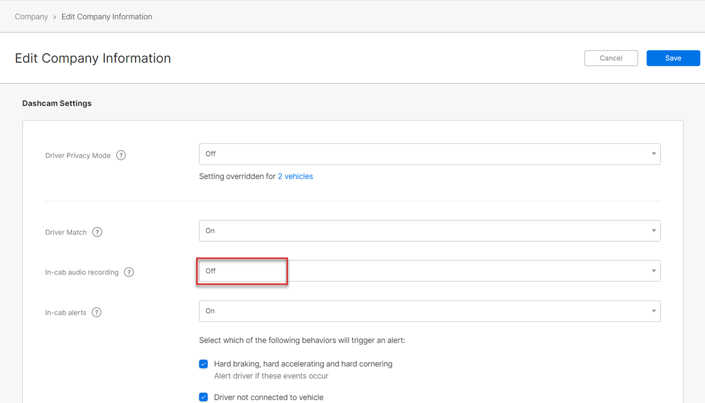
Task: Open the Driver Match dropdown
Action: pos(430,231)
